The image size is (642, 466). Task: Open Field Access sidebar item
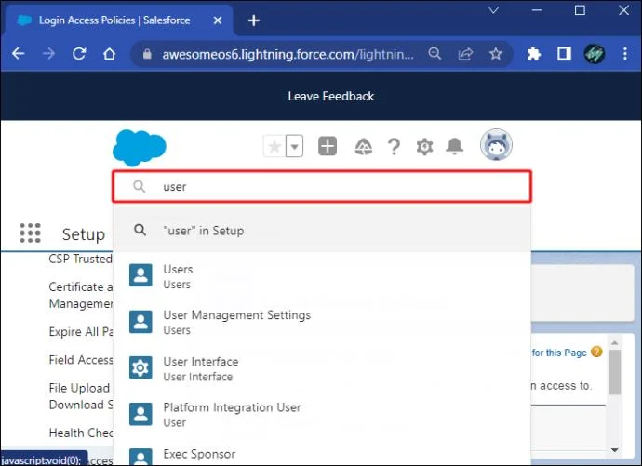pyautogui.click(x=80, y=360)
